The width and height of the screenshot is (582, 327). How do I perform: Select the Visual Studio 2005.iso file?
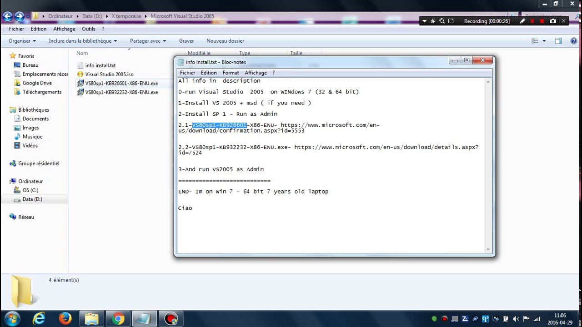tap(109, 74)
